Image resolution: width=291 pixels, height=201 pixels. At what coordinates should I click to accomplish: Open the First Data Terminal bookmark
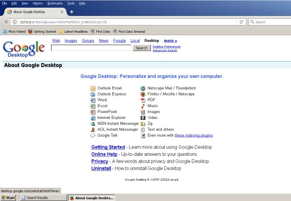click(129, 31)
